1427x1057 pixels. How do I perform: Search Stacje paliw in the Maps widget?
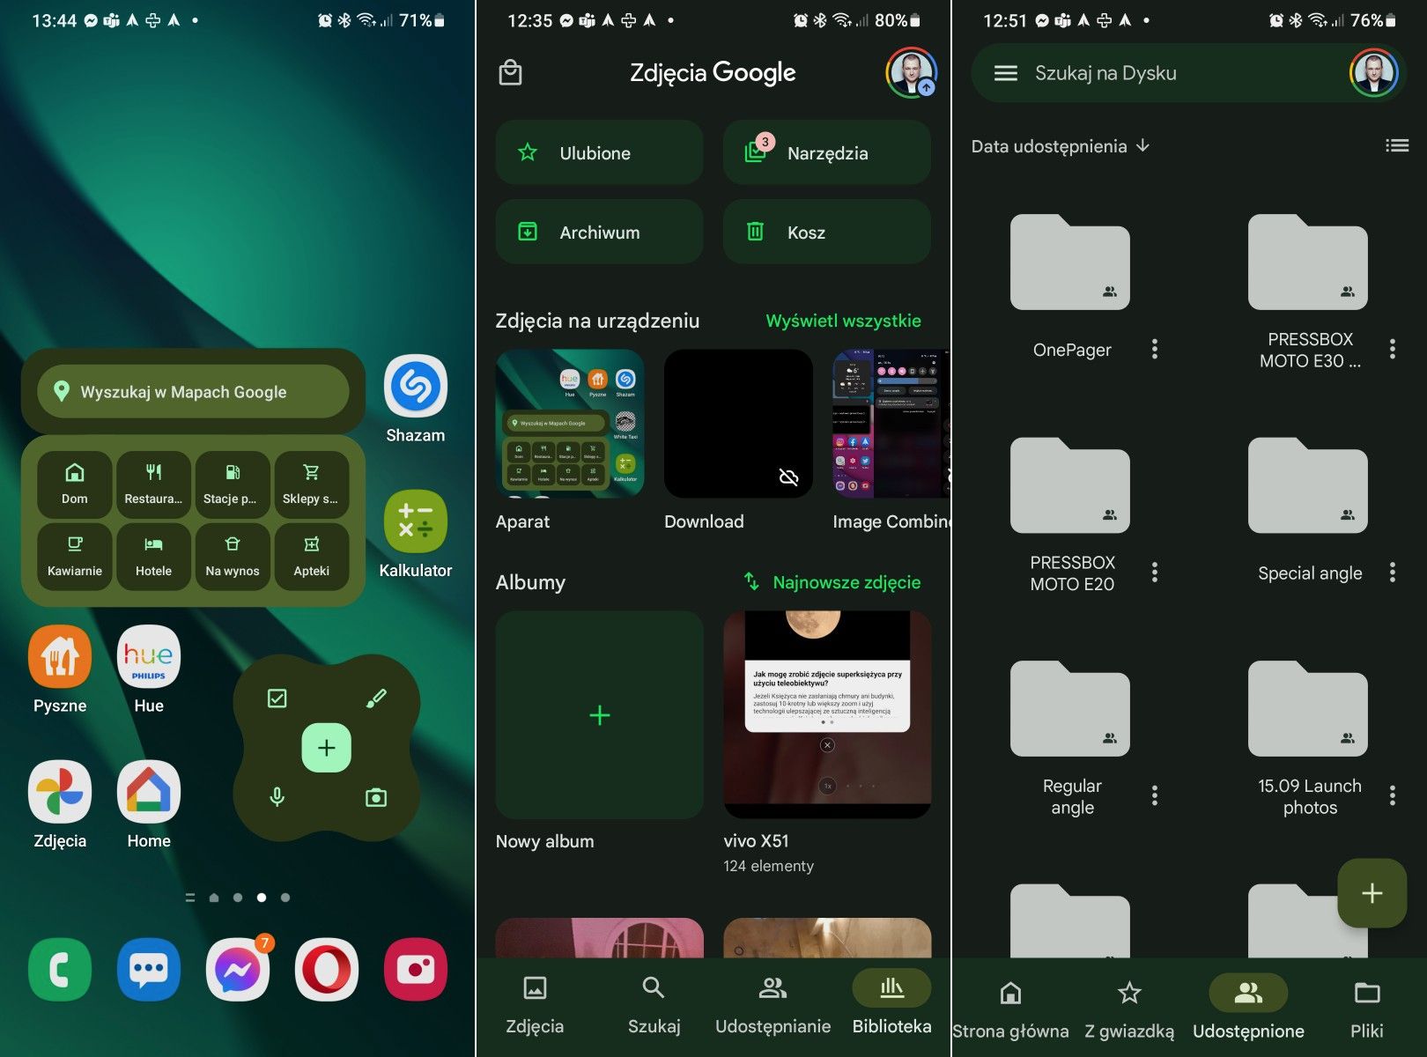pos(233,484)
